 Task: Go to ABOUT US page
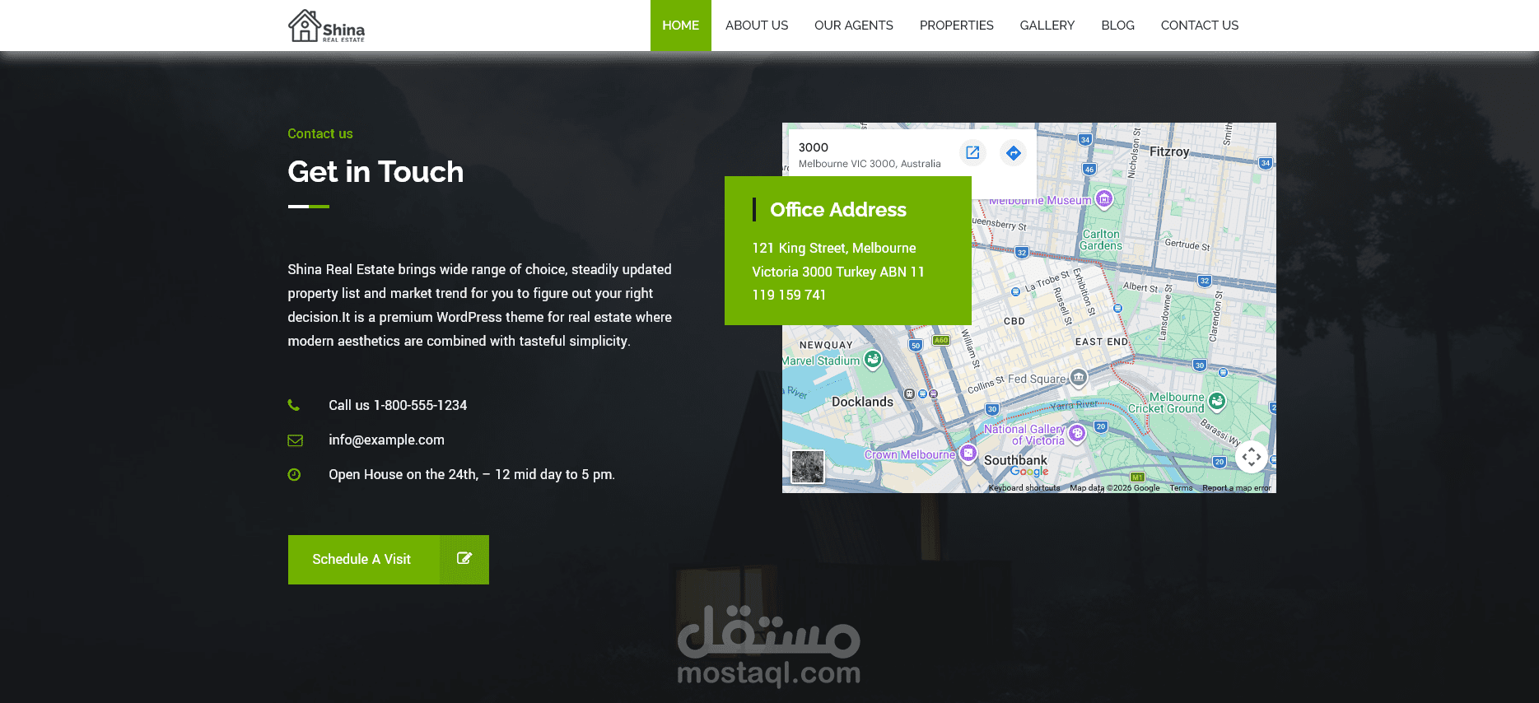point(756,26)
